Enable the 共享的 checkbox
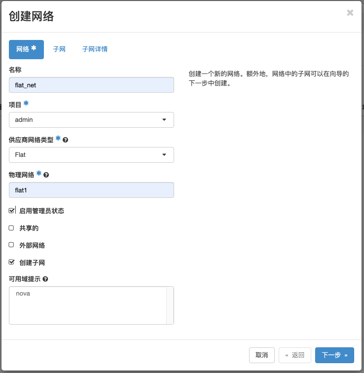This screenshot has height=373, width=364. 11,228
